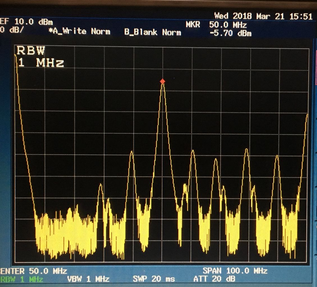Click the date 'Wed 2018 Mar 21 15:51'
317x287 pixels.
263,16
